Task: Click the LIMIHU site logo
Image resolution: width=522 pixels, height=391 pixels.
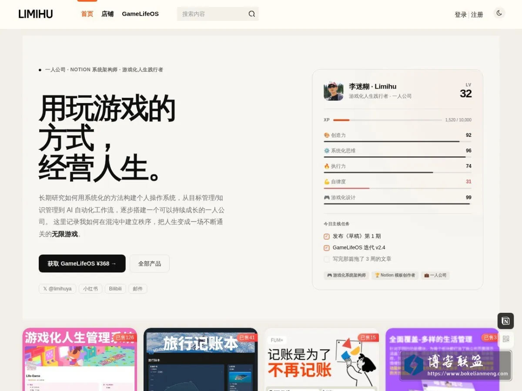Action: 36,14
